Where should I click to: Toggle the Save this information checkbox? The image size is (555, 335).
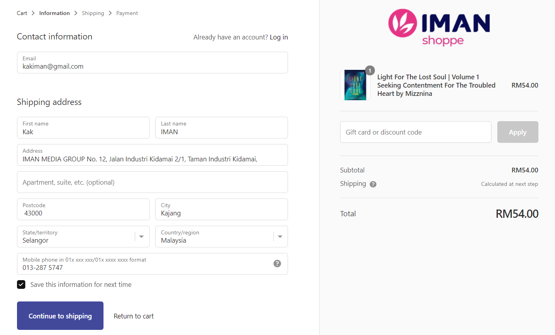[x=21, y=284]
